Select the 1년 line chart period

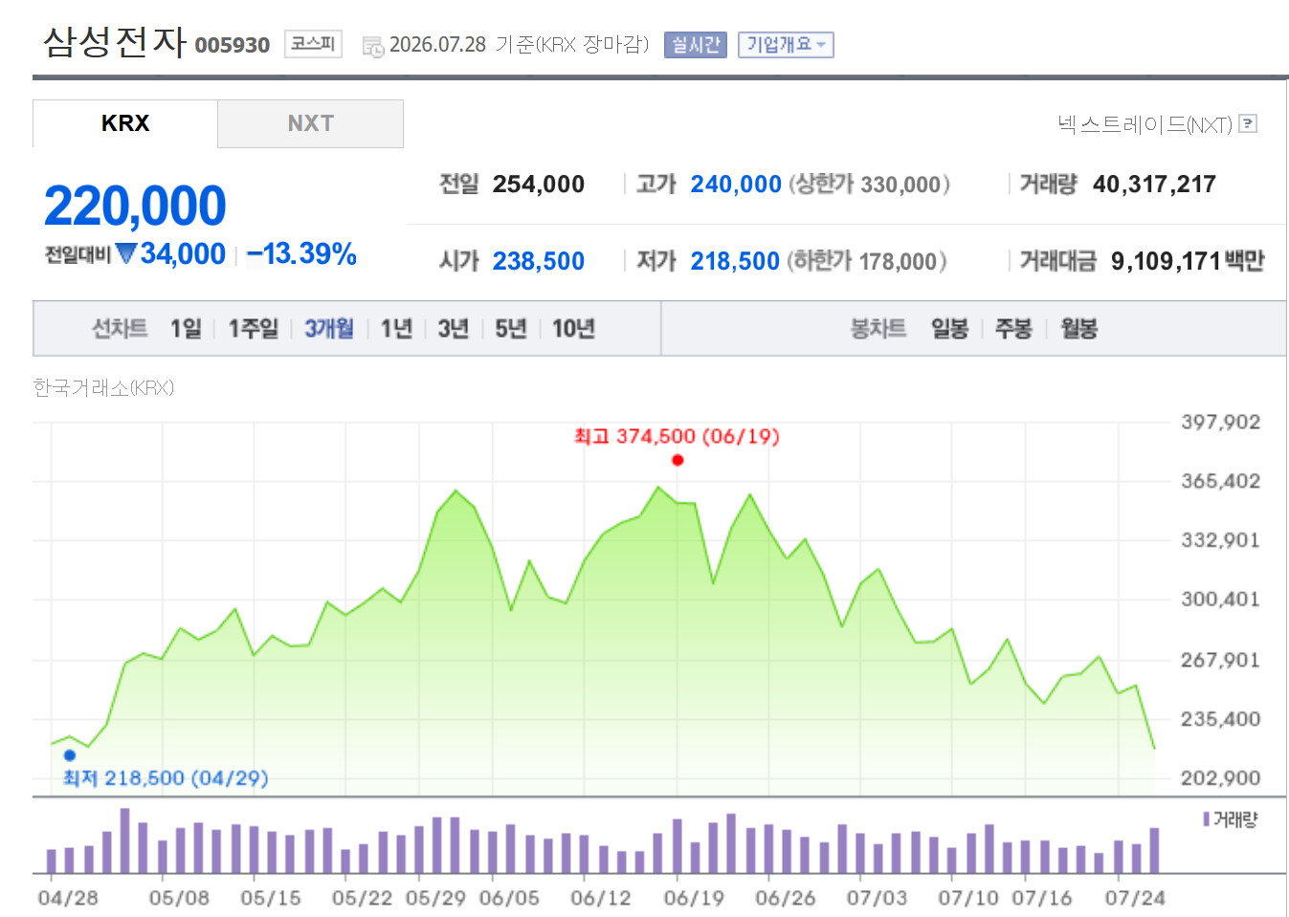click(396, 329)
